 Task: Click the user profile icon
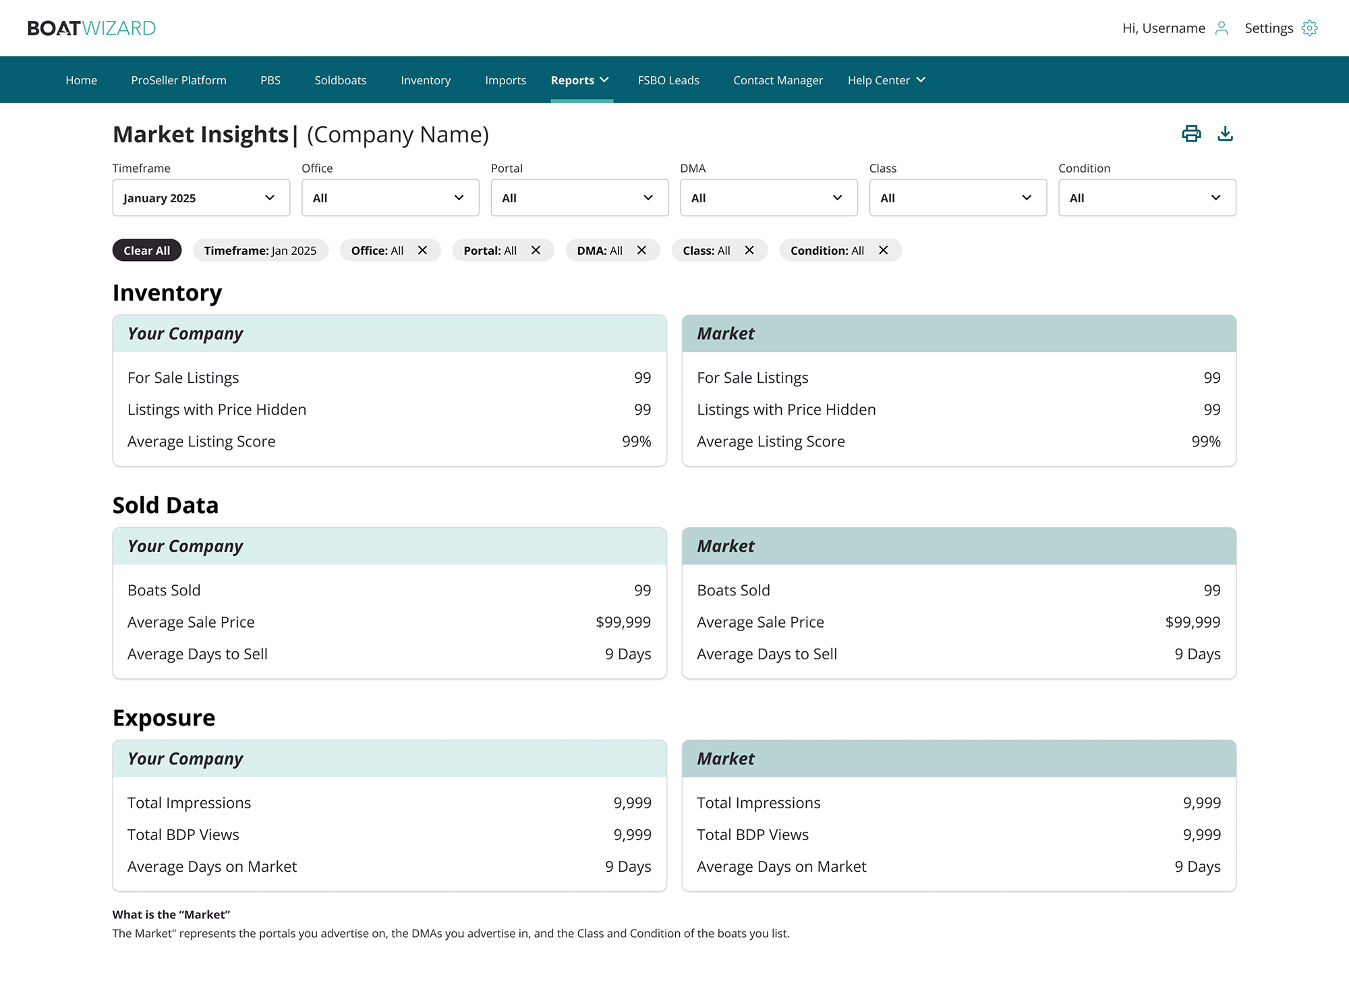click(x=1222, y=28)
